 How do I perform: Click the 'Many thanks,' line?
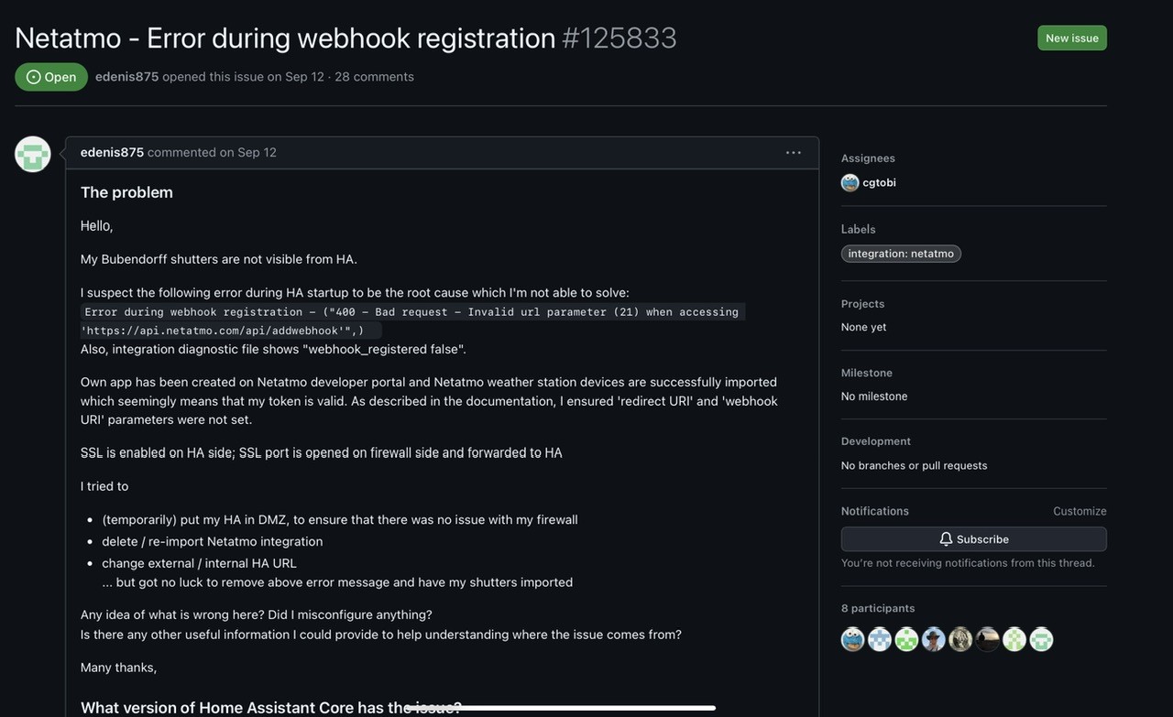119,668
